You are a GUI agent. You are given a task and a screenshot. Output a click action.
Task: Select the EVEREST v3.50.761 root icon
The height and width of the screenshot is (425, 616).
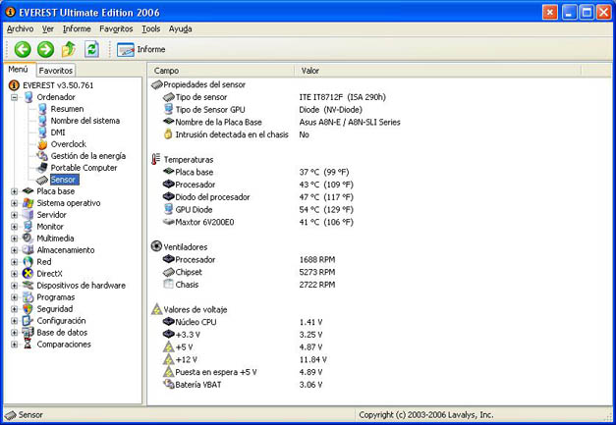tap(14, 85)
